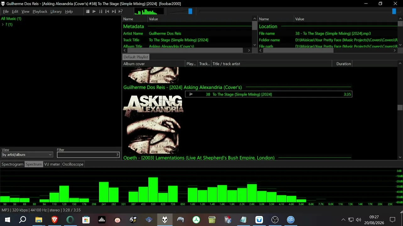This screenshot has height=226, width=403.
Task: Click the filter help question mark
Action: (x=117, y=155)
